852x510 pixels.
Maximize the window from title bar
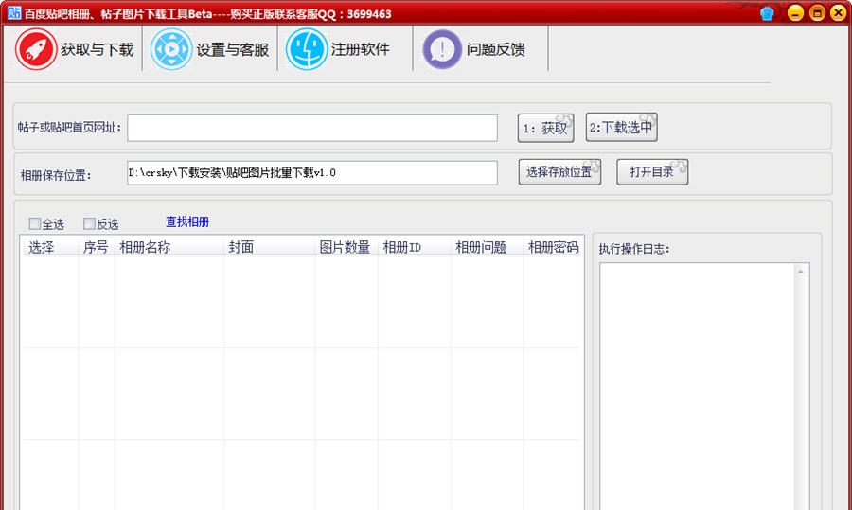[817, 13]
